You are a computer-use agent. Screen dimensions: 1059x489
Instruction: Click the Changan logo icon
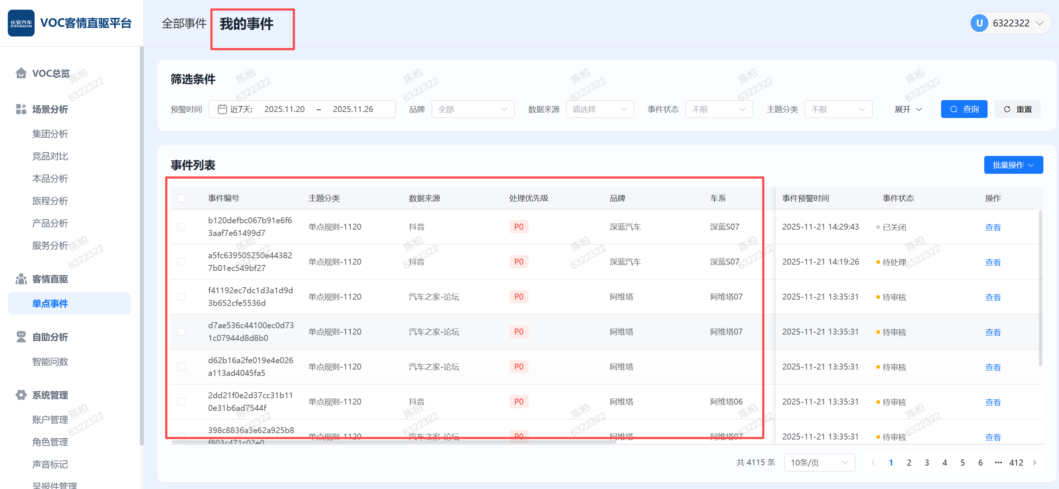(21, 23)
